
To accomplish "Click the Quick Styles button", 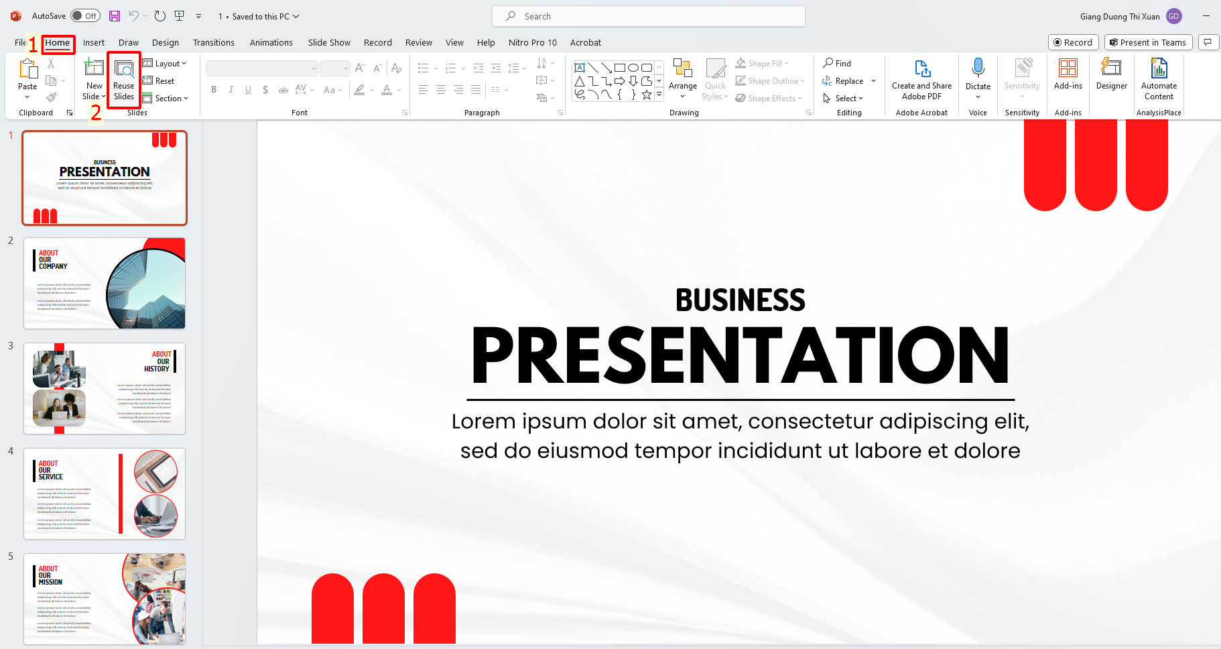I will coord(716,79).
